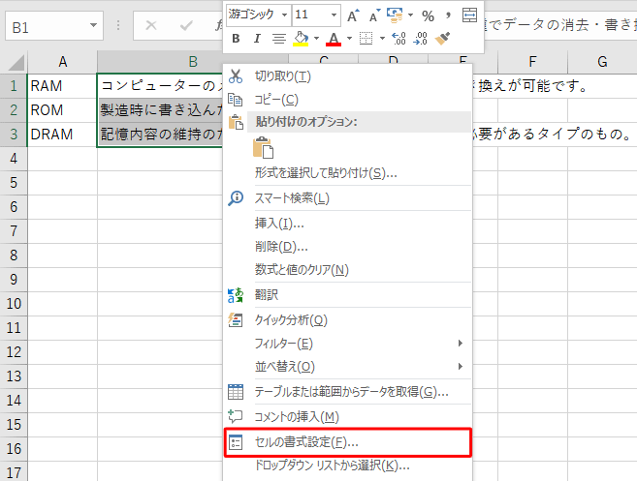Click the center align icon
The width and height of the screenshot is (637, 481).
tap(278, 39)
